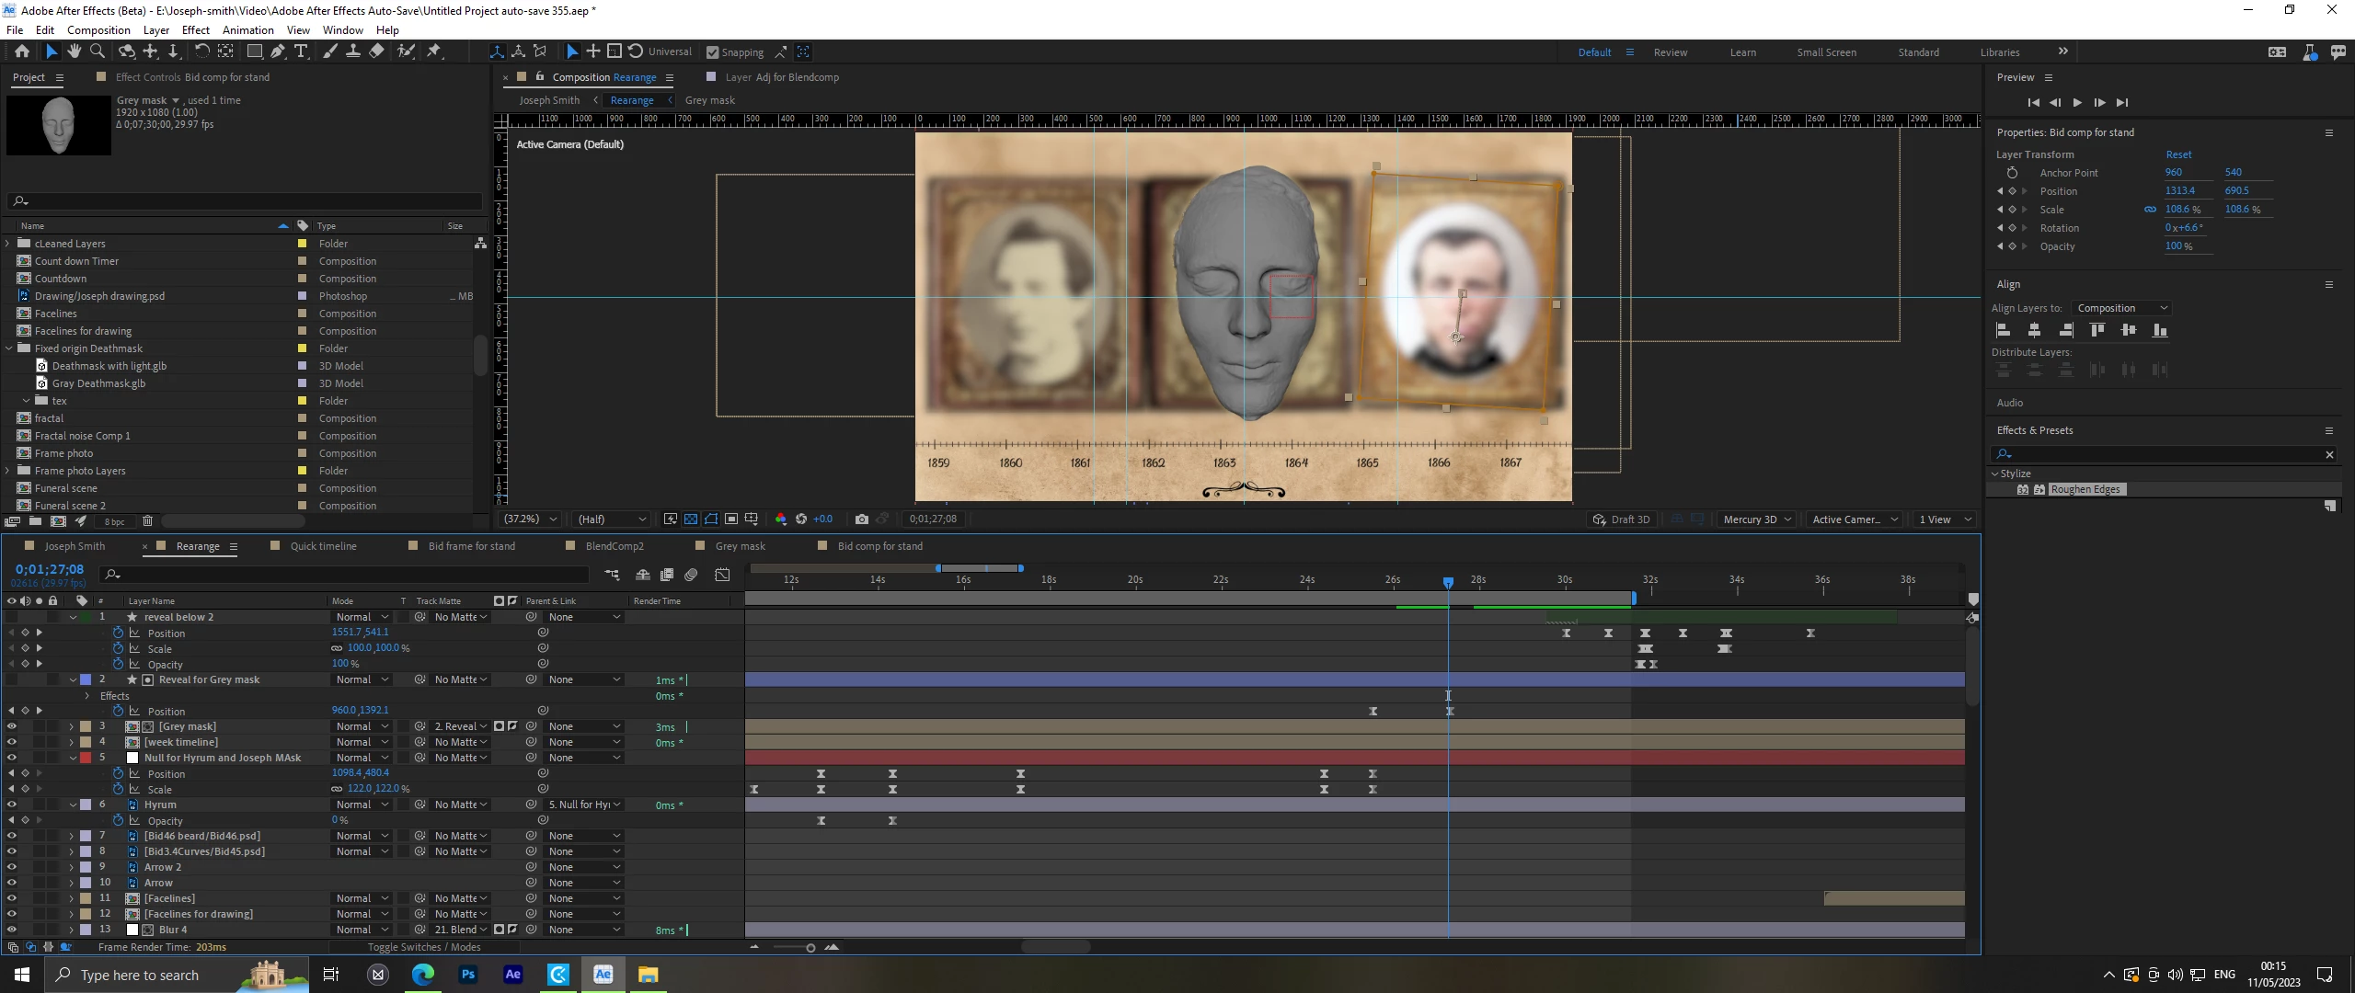Open the viewer resolution (Half) dropdown

click(612, 519)
